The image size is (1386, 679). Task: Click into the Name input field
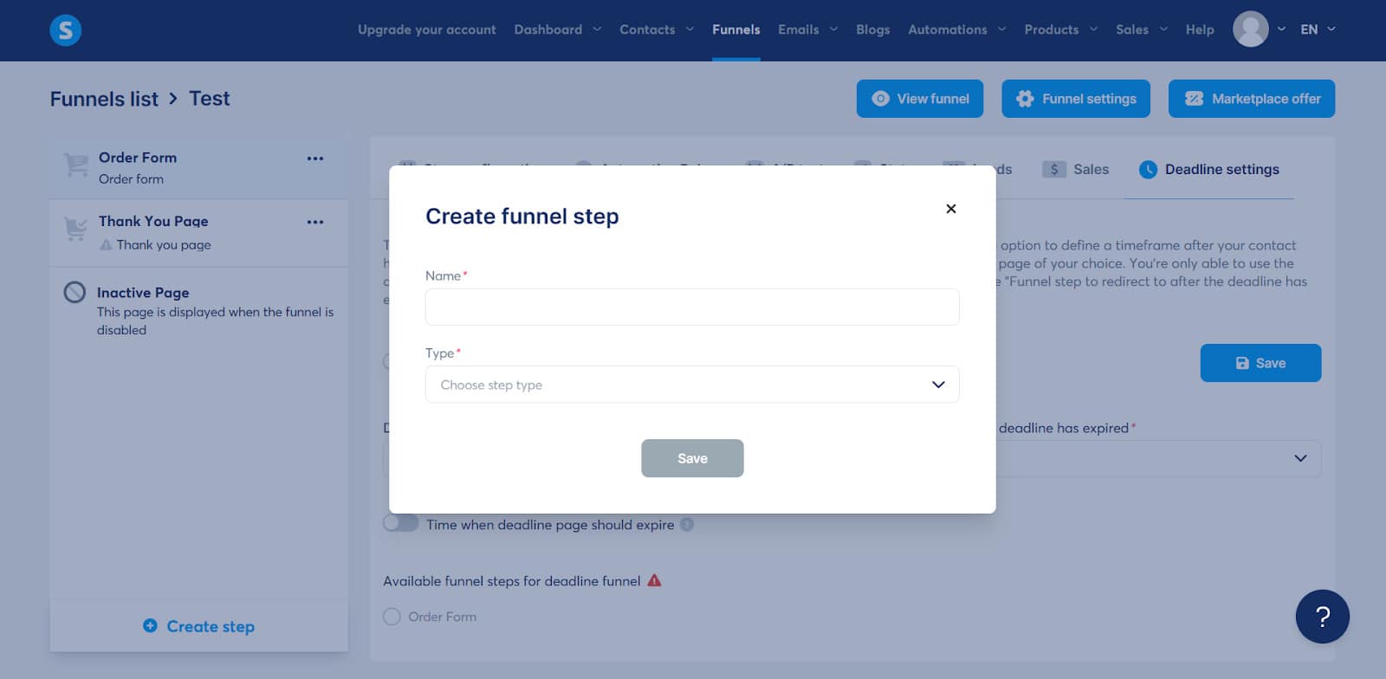coord(691,307)
